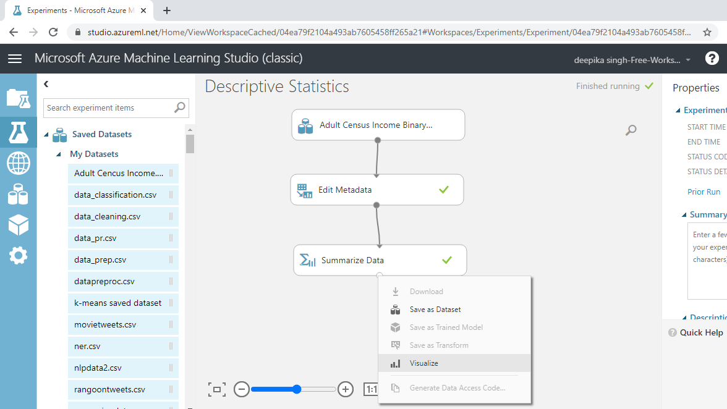Click the Summarize Data output port
The image size is (727, 409).
pos(380,275)
